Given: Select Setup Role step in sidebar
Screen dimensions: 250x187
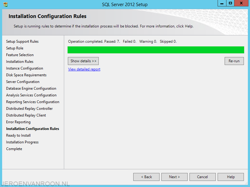Looking at the screenshot, I should tap(15, 48).
